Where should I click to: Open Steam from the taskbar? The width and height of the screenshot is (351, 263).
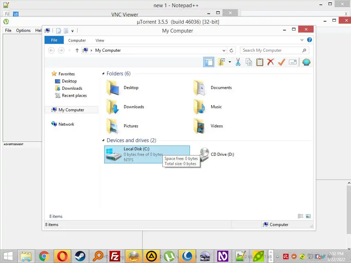coord(80,256)
